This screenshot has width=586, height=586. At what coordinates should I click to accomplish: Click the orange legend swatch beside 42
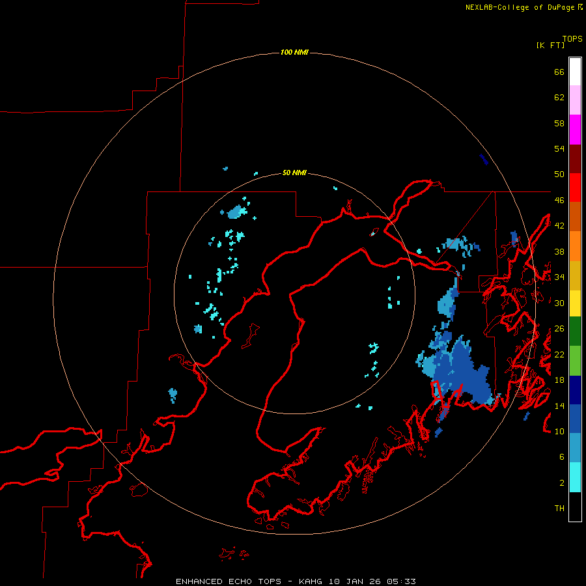[575, 246]
